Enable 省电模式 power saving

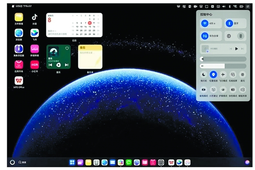tap(204, 90)
